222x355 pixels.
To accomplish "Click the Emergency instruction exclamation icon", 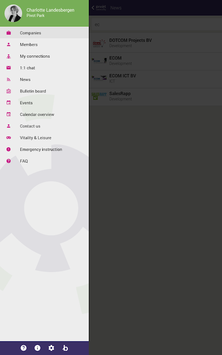I will [x=8, y=149].
